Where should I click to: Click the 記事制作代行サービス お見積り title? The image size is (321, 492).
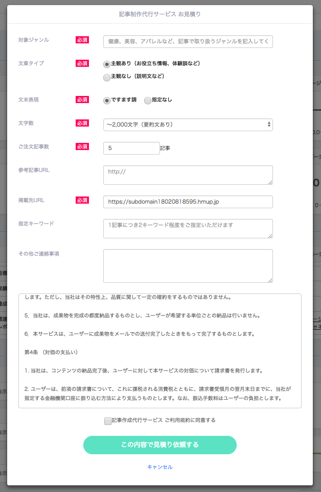tap(159, 14)
